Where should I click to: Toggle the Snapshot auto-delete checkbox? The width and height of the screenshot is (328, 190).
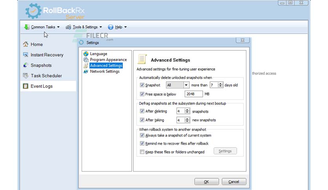(x=142, y=85)
